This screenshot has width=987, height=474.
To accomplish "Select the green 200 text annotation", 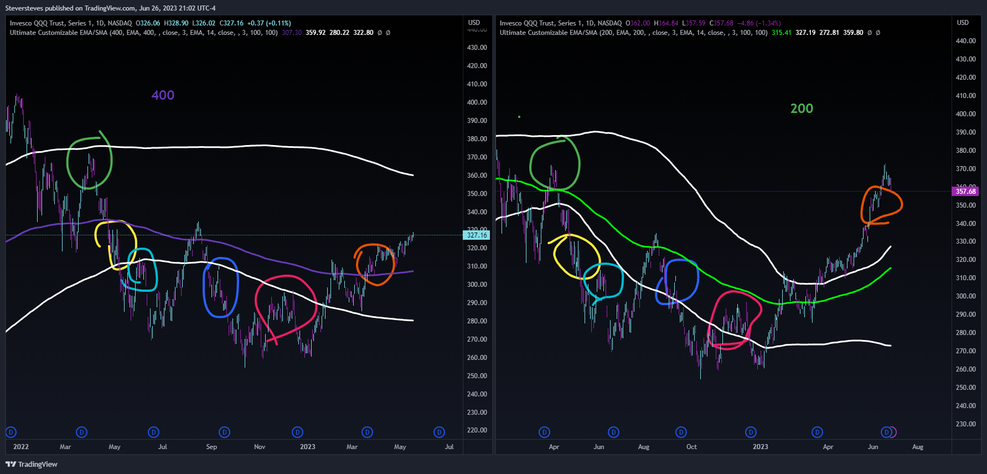I will pos(802,109).
